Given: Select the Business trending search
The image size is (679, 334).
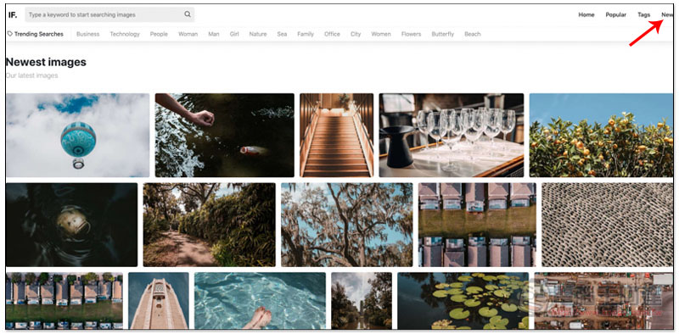Looking at the screenshot, I should point(88,34).
